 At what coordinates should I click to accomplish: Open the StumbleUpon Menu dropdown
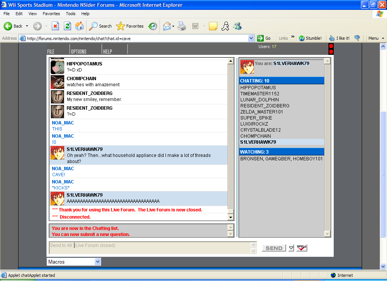376,38
